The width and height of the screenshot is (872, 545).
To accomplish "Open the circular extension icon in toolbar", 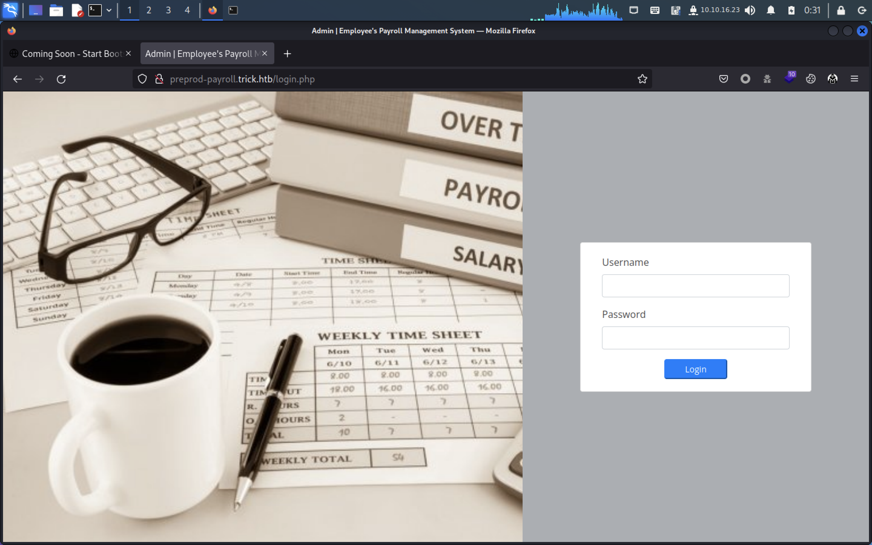I will click(x=745, y=79).
